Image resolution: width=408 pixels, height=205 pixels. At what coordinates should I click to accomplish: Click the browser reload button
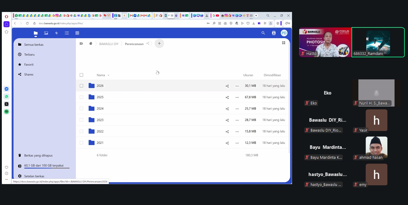point(27,23)
